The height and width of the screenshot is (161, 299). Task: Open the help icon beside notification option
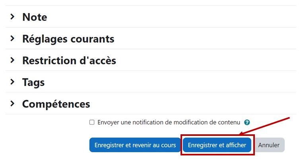(x=247, y=122)
